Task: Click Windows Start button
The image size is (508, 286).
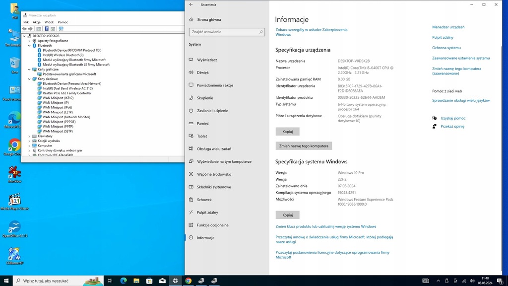Action: click(6, 281)
